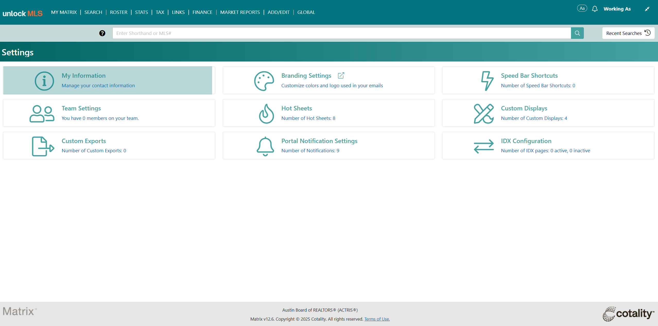Open the Recent Searches list
The height and width of the screenshot is (326, 658).
click(x=628, y=33)
